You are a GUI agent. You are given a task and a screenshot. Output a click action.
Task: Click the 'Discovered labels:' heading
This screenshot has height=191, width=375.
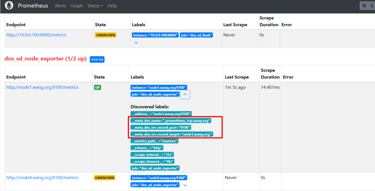(x=150, y=107)
